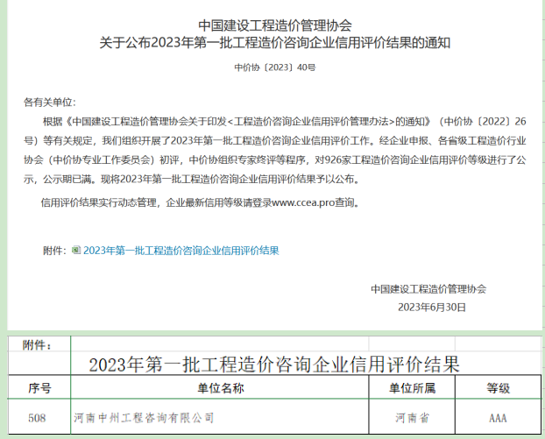The height and width of the screenshot is (439, 545).
Task: Select the 等级 column header cell
Action: tap(498, 387)
